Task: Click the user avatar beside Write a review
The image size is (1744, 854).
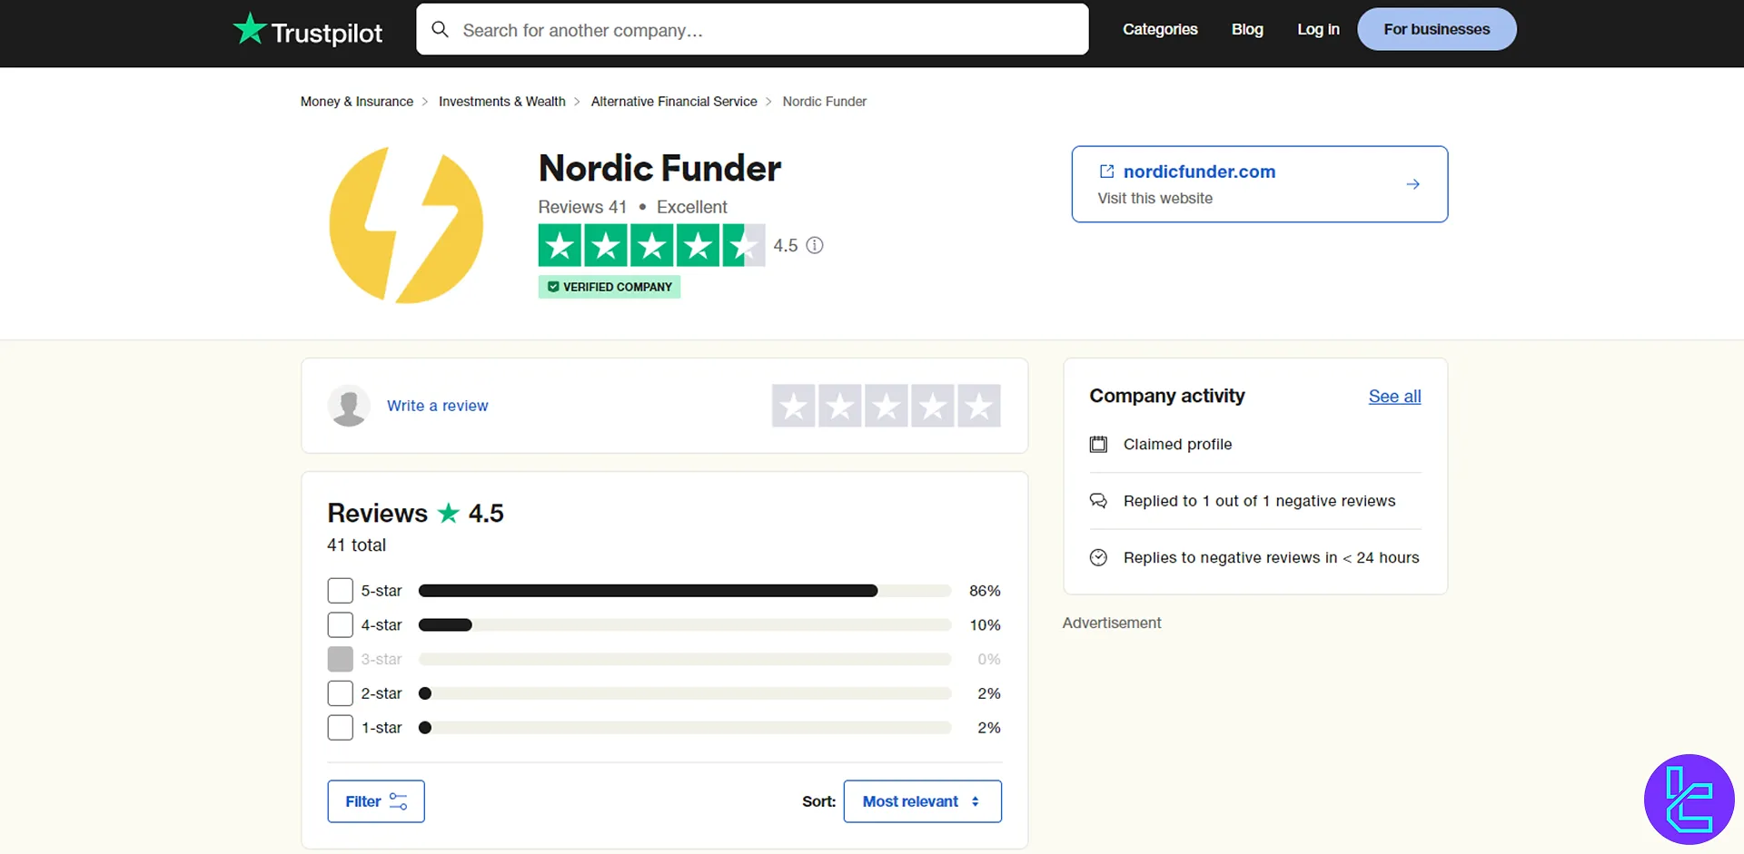Action: (x=348, y=406)
